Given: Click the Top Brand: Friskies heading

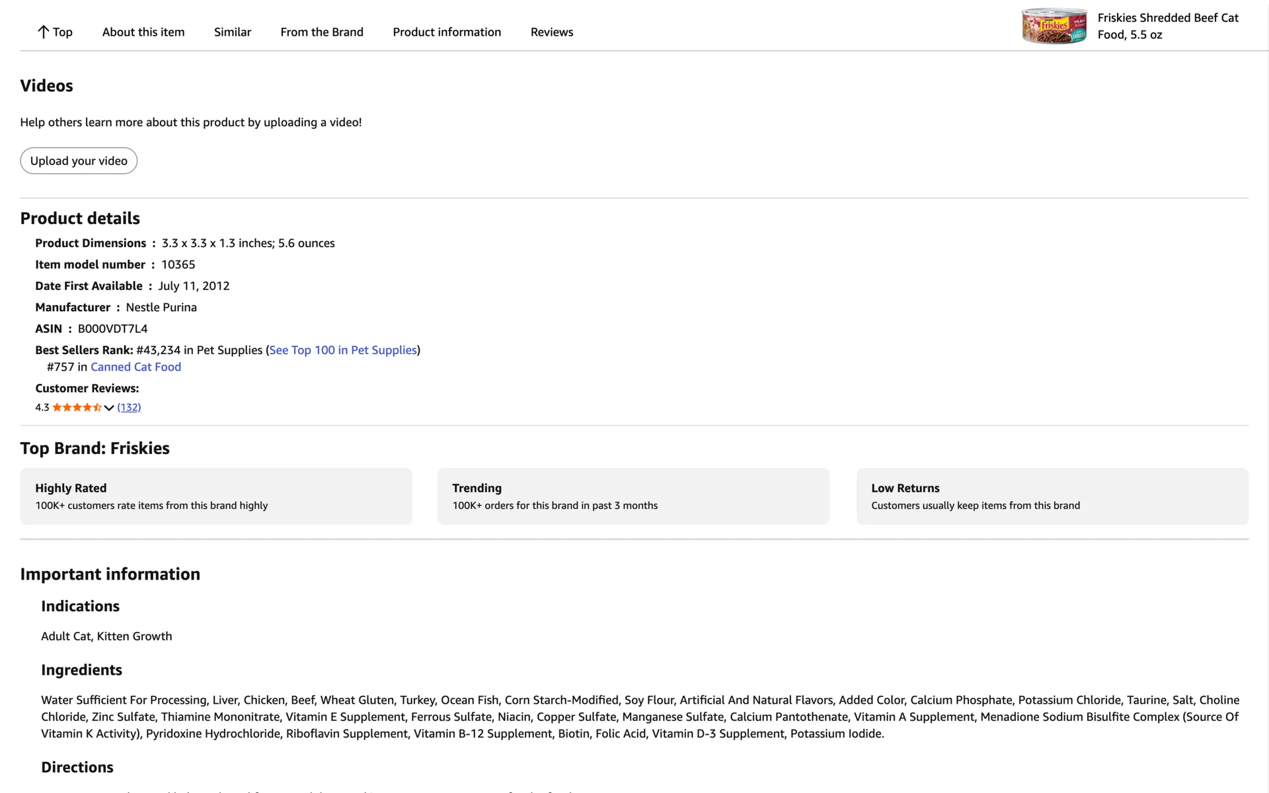Looking at the screenshot, I should pos(95,448).
